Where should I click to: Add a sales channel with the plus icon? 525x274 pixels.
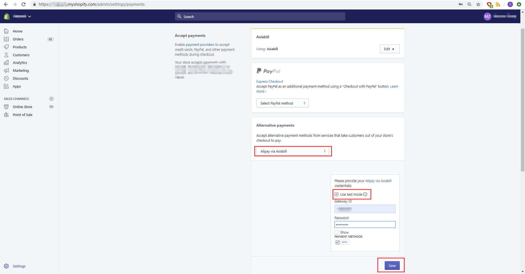51,99
